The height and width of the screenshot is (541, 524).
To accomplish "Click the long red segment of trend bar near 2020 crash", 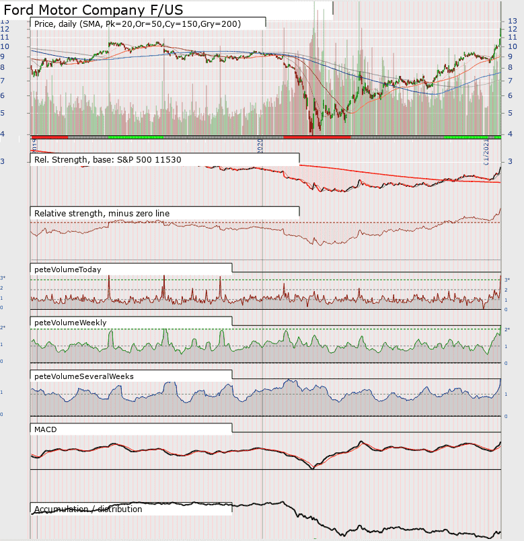I will click(317, 137).
